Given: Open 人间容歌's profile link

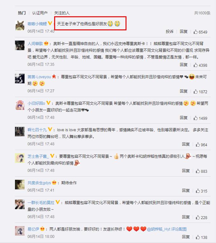Looking at the screenshot, I should 35,43.
